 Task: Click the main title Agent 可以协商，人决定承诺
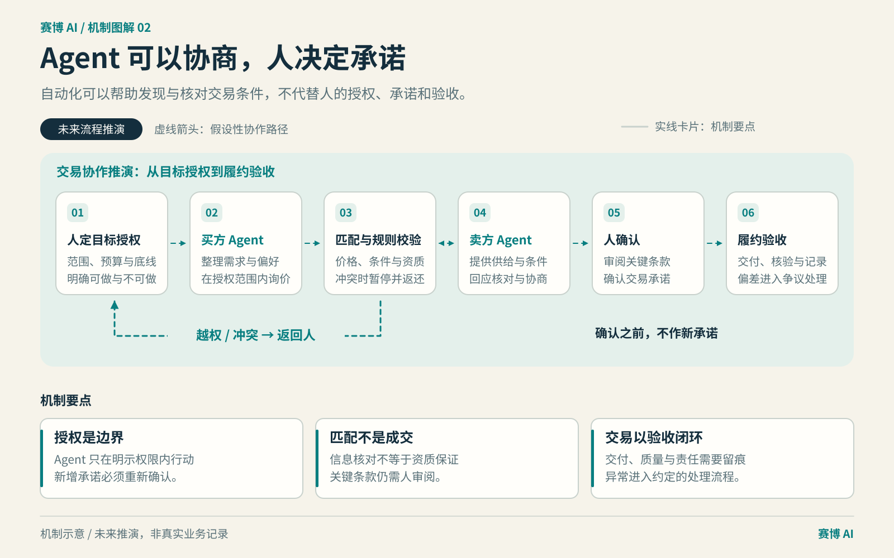pyautogui.click(x=223, y=58)
